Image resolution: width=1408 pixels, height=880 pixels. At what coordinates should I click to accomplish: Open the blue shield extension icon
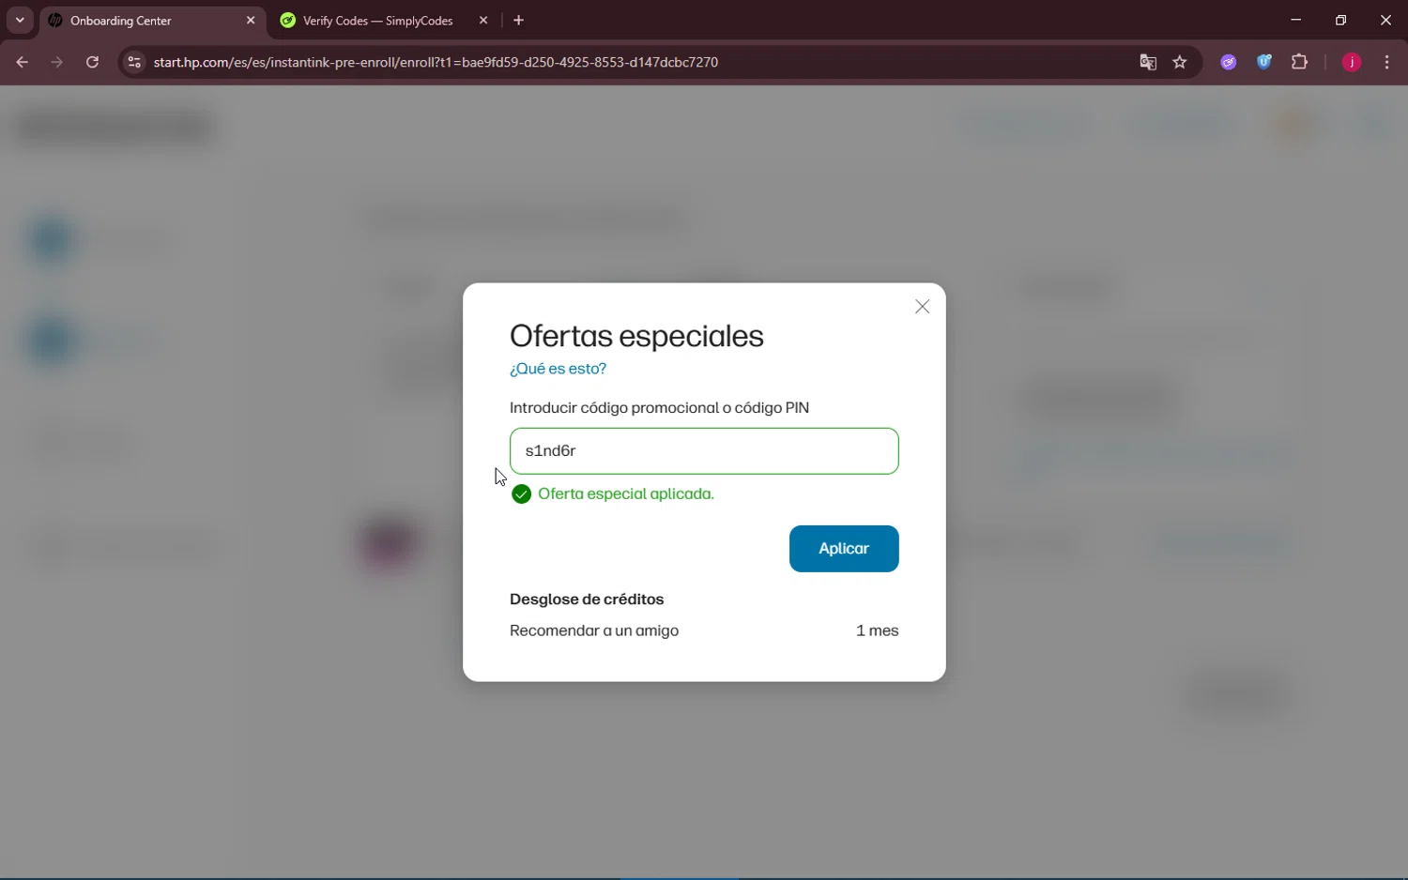(1264, 62)
